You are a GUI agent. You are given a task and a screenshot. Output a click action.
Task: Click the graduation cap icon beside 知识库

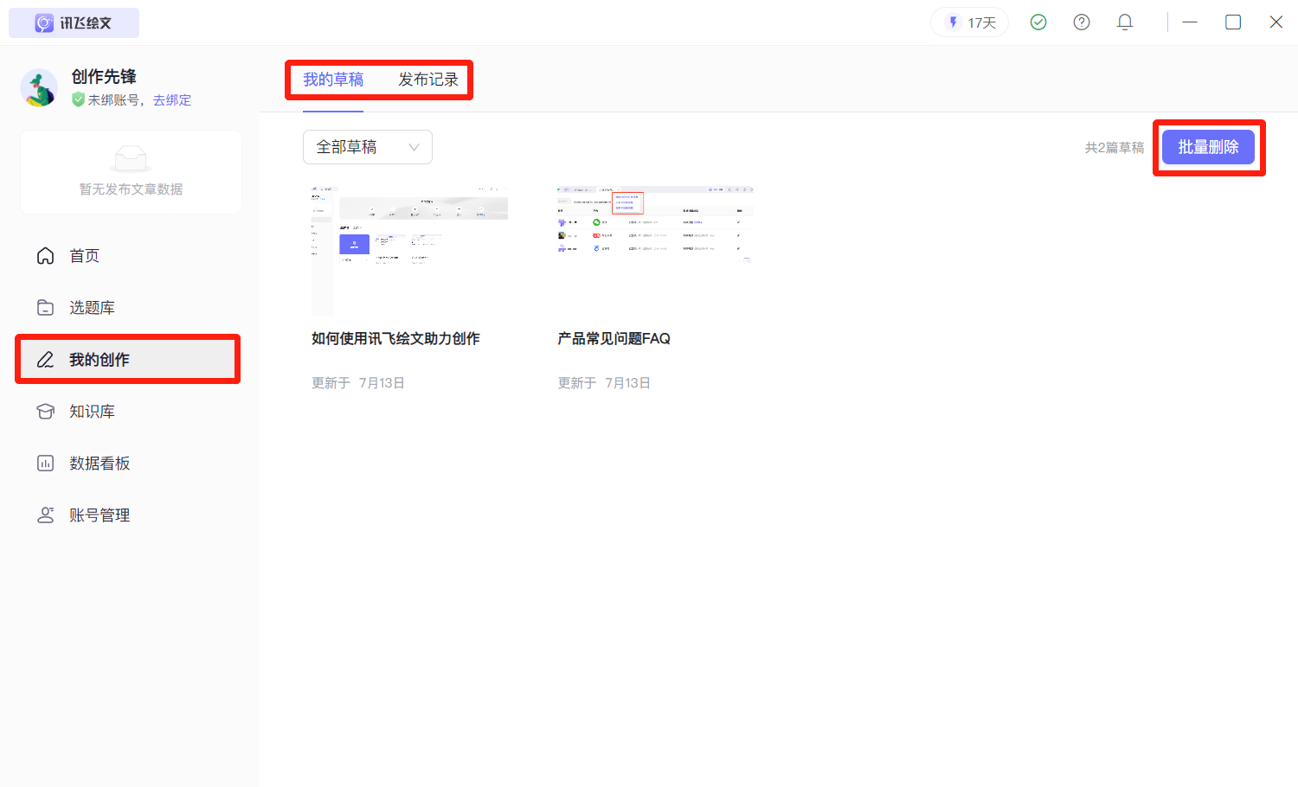click(46, 412)
